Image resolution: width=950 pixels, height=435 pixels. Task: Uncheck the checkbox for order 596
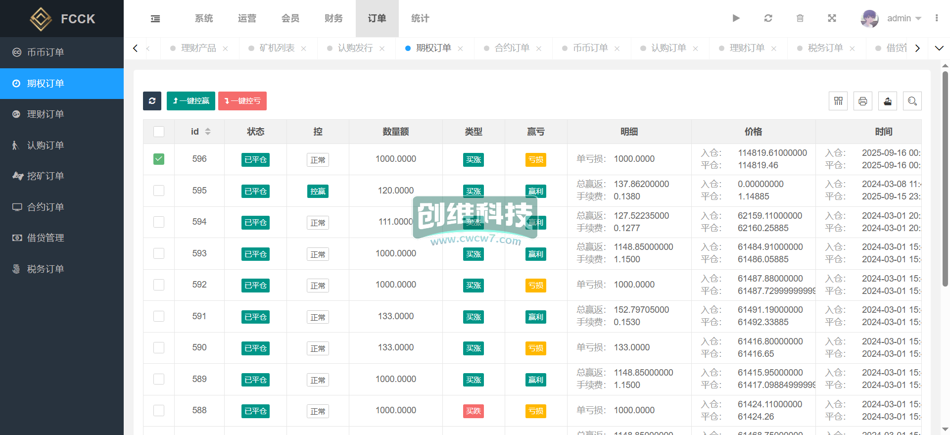click(159, 159)
